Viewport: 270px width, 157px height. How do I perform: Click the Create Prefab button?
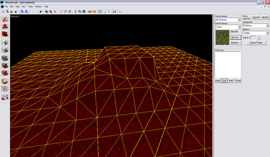256,43
